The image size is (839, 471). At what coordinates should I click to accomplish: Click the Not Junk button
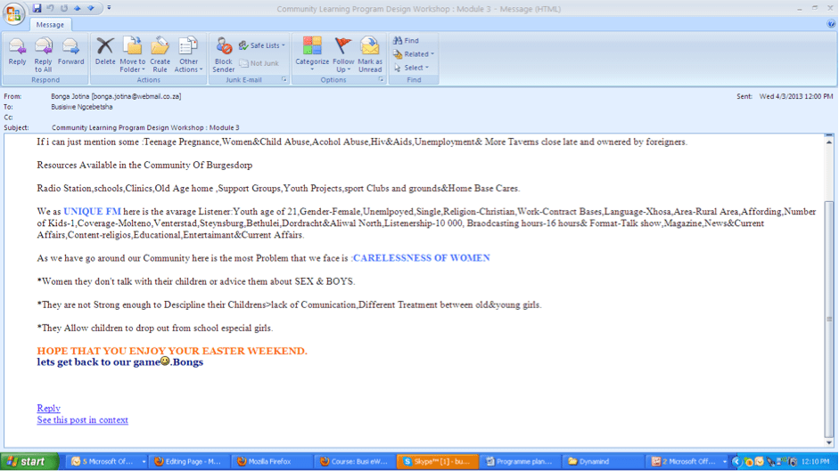[259, 63]
